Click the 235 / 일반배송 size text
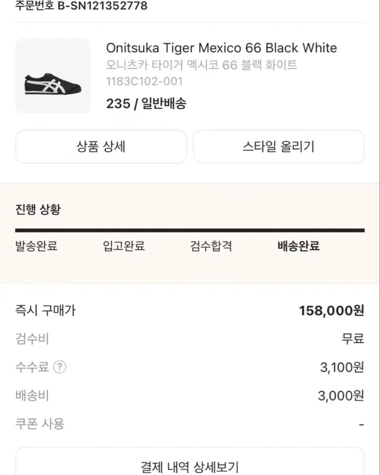Image resolution: width=380 pixels, height=475 pixels. click(146, 104)
